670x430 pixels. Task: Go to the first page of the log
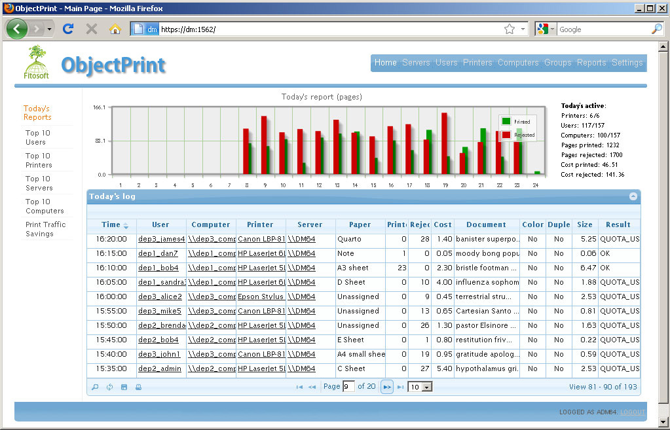(x=299, y=387)
